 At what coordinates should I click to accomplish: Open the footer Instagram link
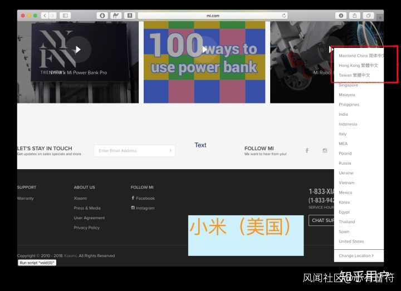[x=143, y=208]
